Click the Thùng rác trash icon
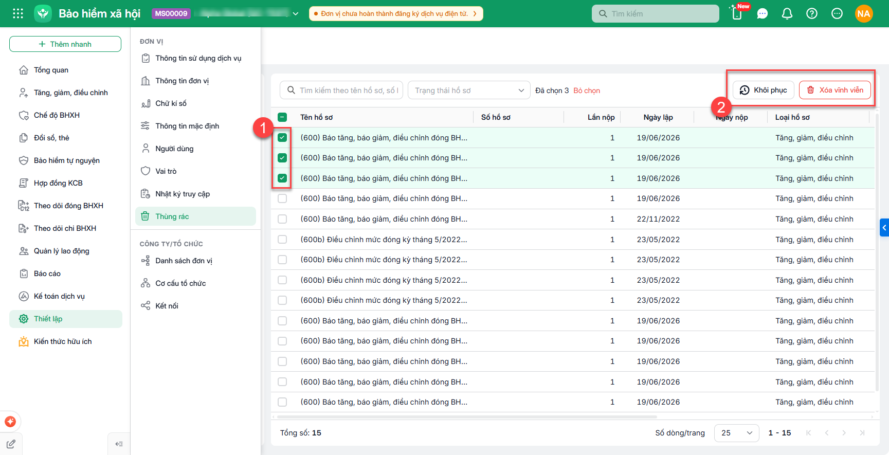This screenshot has height=455, width=889. (146, 216)
